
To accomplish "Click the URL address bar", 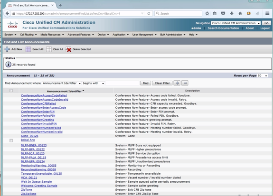I will coord(78,13).
